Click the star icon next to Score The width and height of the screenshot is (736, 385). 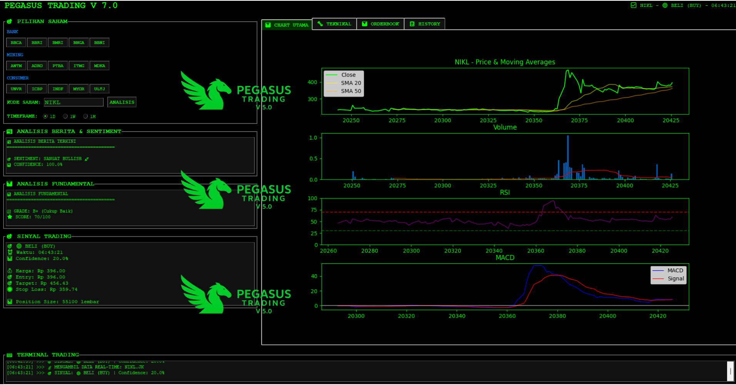coord(10,217)
